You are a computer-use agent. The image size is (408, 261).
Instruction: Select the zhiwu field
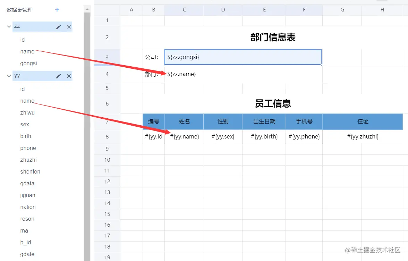pyautogui.click(x=27, y=113)
